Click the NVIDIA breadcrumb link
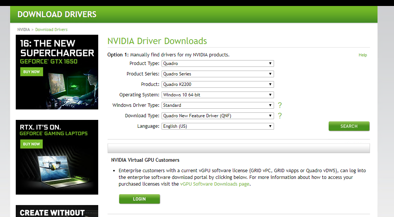The height and width of the screenshot is (217, 394). point(23,30)
